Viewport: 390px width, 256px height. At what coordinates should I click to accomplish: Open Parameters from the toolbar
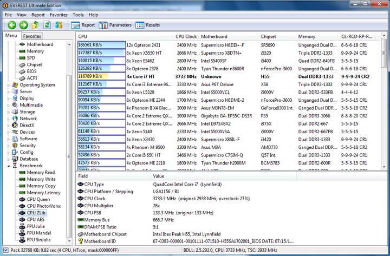coord(115,25)
